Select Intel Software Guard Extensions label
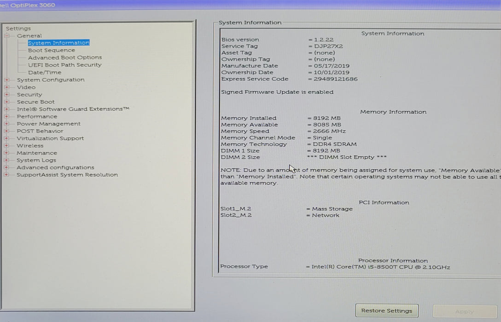The image size is (501, 322). coord(73,109)
